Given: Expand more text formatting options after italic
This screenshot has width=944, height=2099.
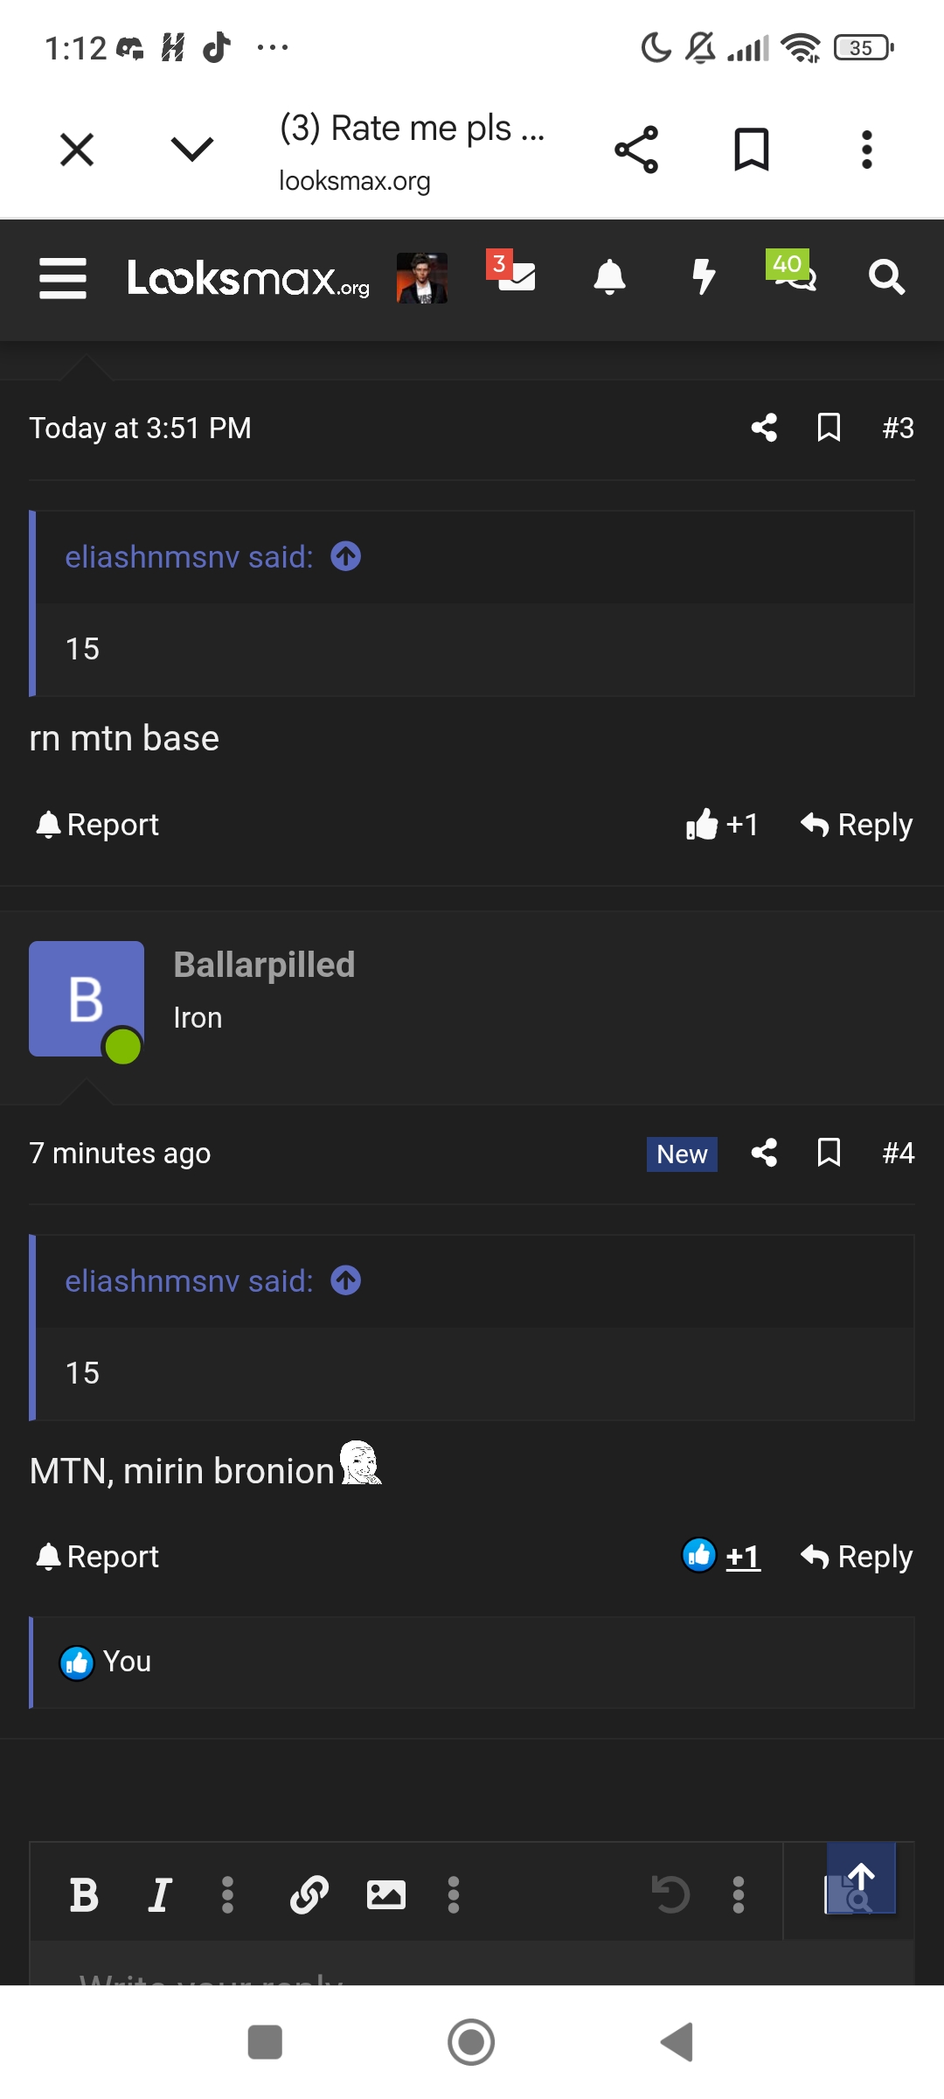Looking at the screenshot, I should 228,1895.
